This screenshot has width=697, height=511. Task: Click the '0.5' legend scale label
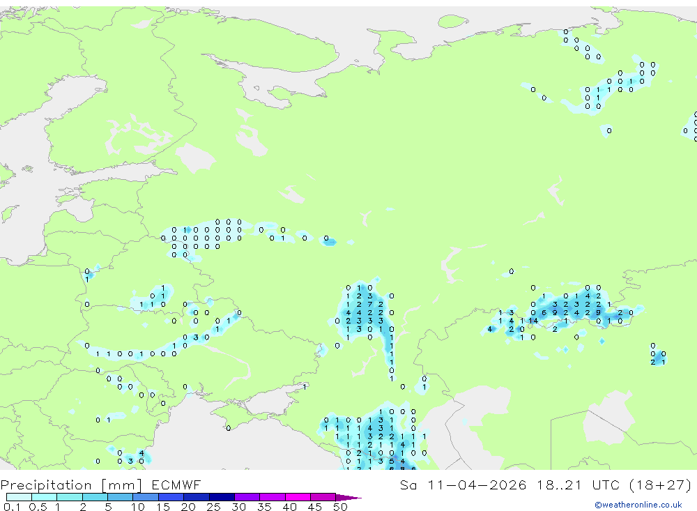pos(38,507)
